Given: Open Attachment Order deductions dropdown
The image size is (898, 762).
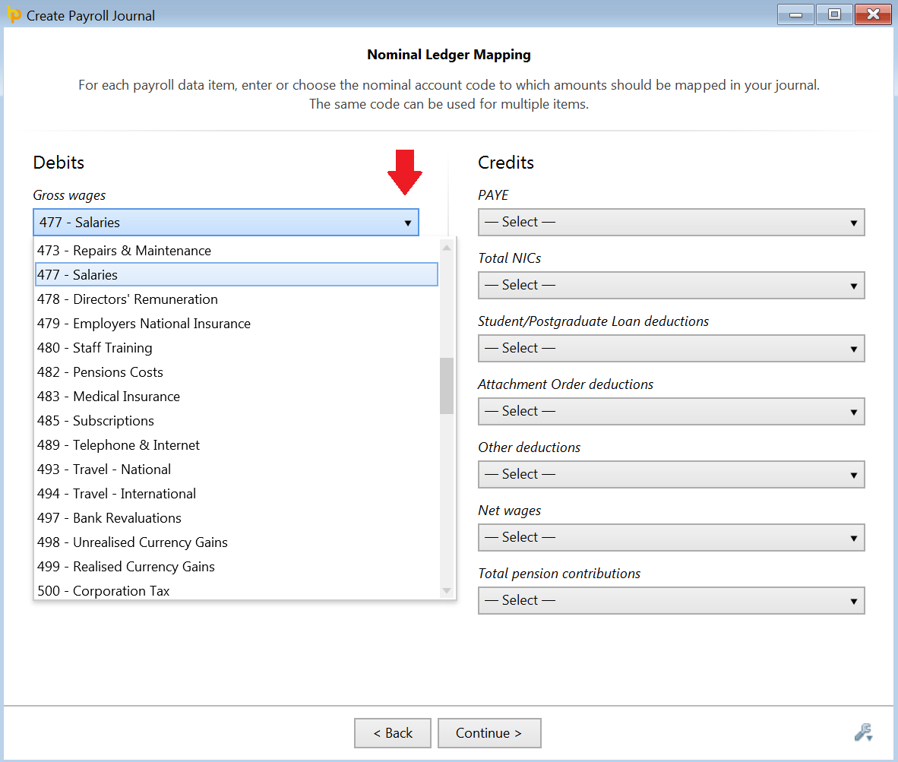Looking at the screenshot, I should [x=671, y=411].
